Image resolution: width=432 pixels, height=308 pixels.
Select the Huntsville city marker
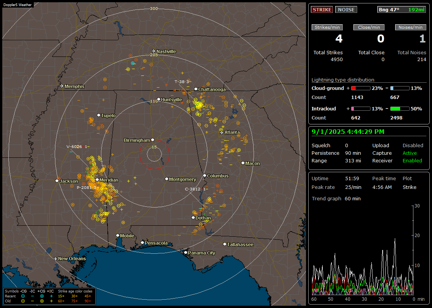tap(159, 99)
